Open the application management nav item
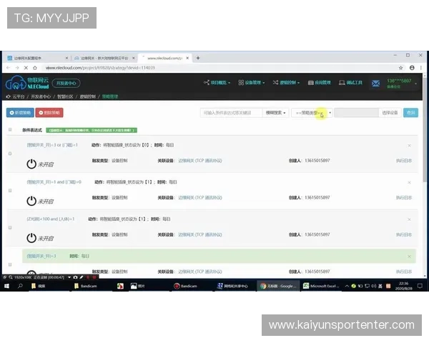 [320, 82]
